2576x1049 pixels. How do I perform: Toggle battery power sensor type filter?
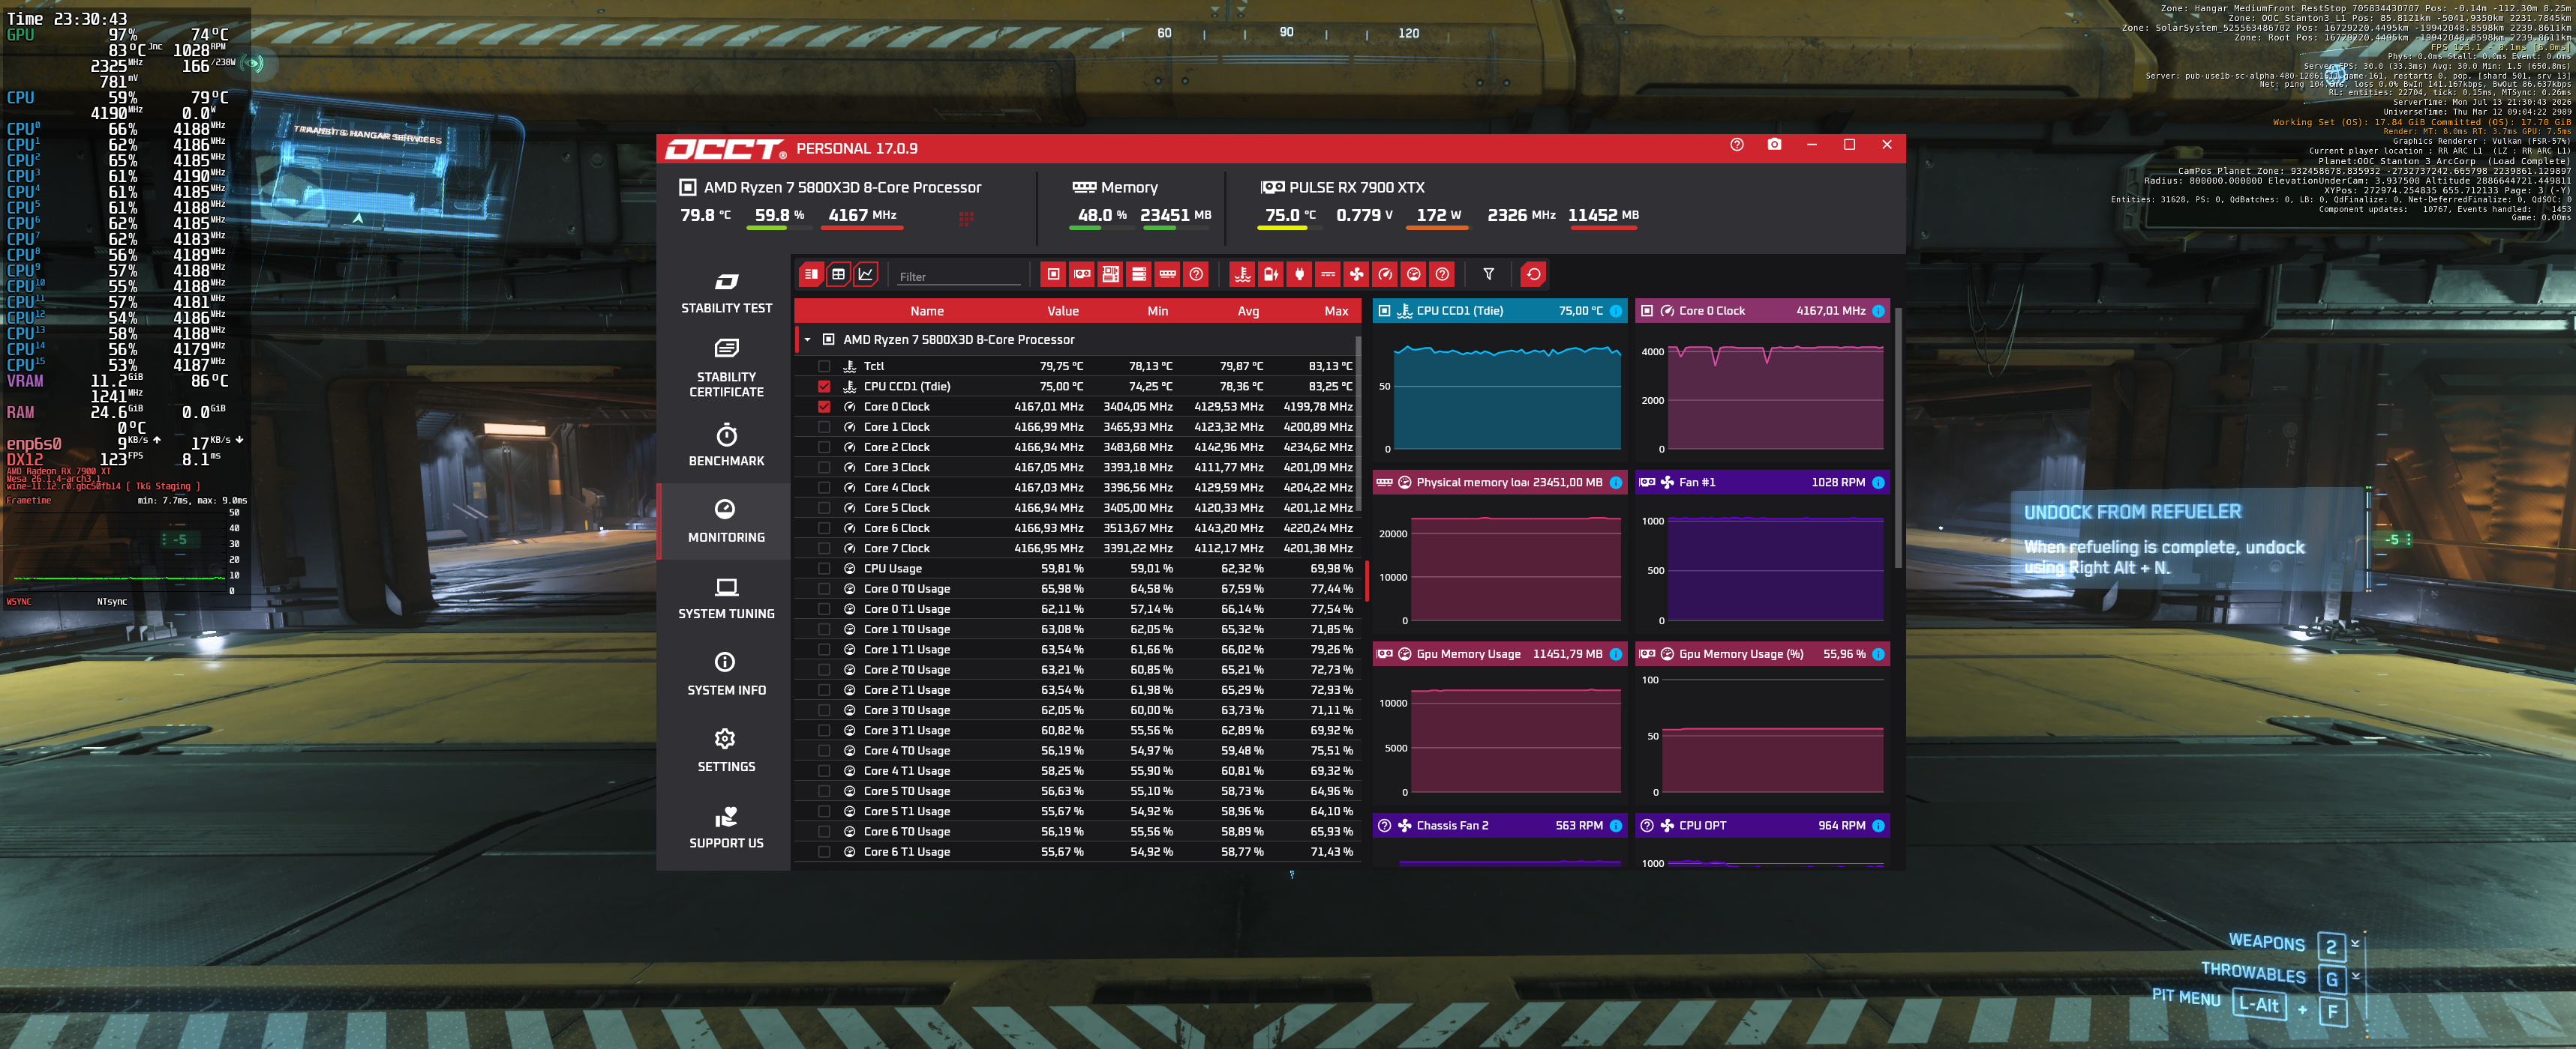(x=1270, y=273)
